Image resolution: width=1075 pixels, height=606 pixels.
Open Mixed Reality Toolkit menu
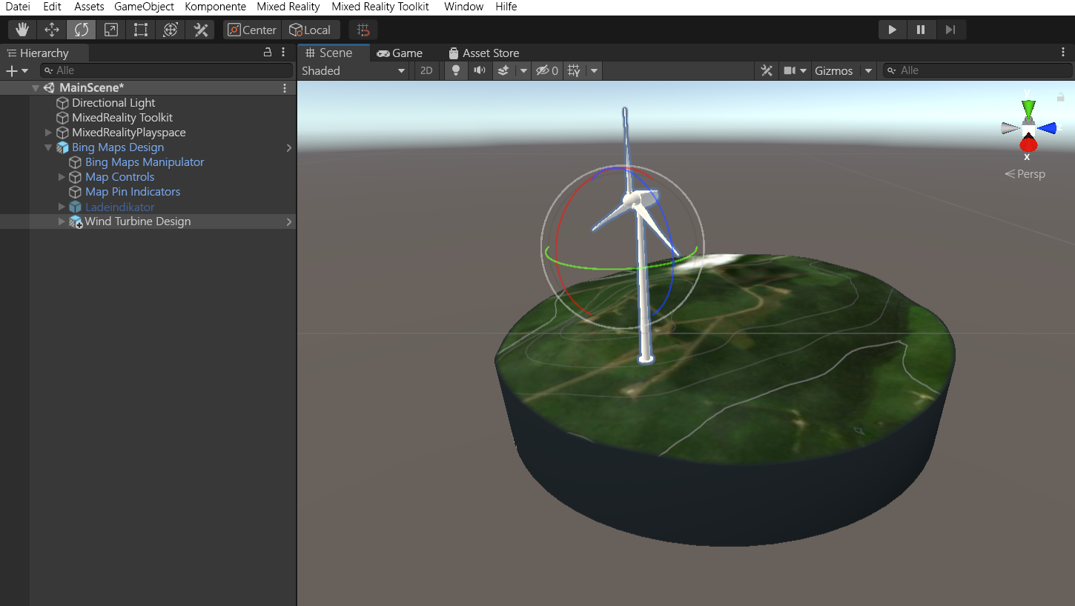(x=380, y=7)
